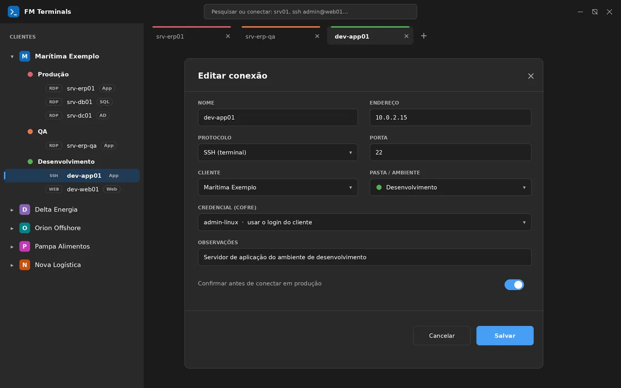621x388 pixels.
Task: Focus the Nome input field
Action: [278, 117]
